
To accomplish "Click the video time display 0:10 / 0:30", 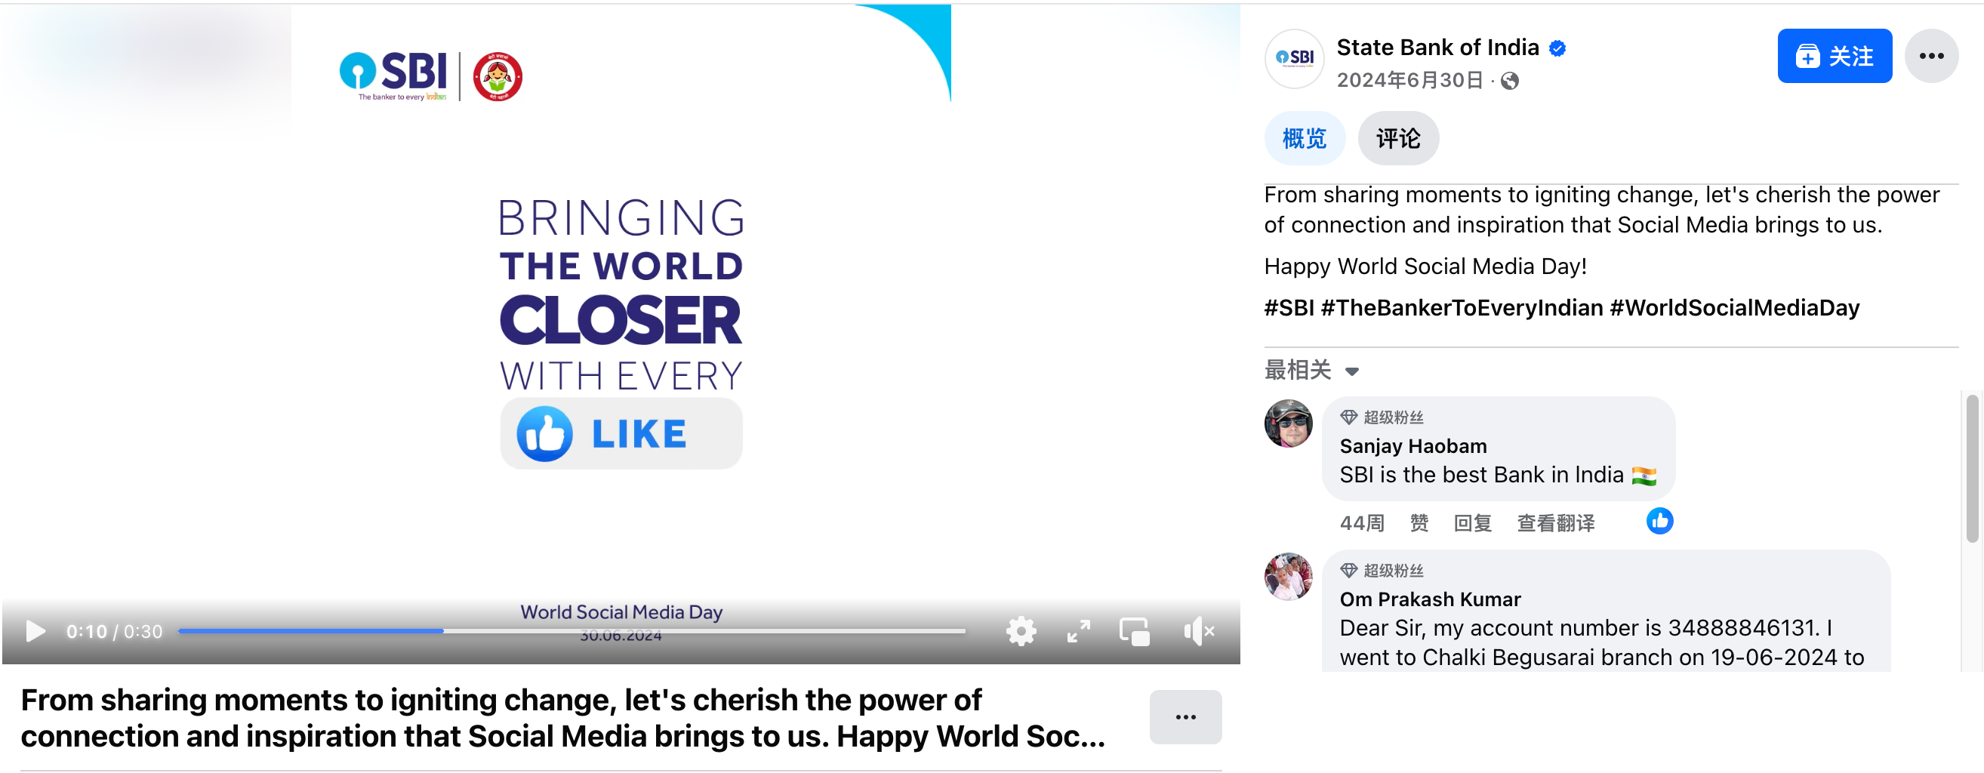I will [114, 632].
